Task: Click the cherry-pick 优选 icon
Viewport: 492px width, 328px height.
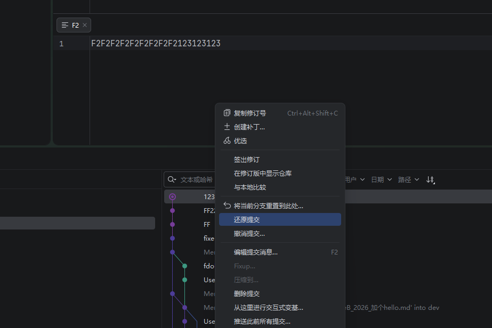Action: pyautogui.click(x=227, y=141)
